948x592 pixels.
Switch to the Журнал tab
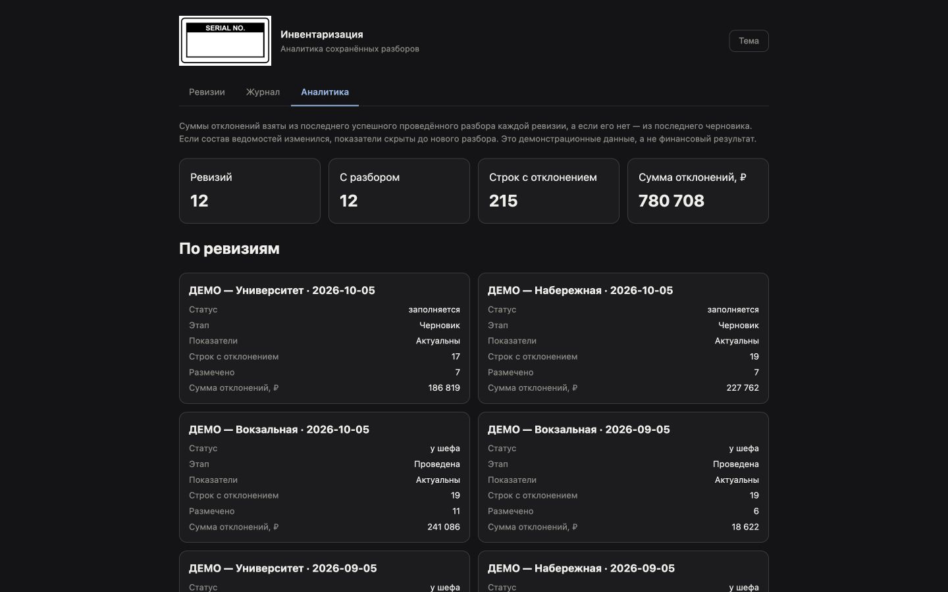point(263,92)
